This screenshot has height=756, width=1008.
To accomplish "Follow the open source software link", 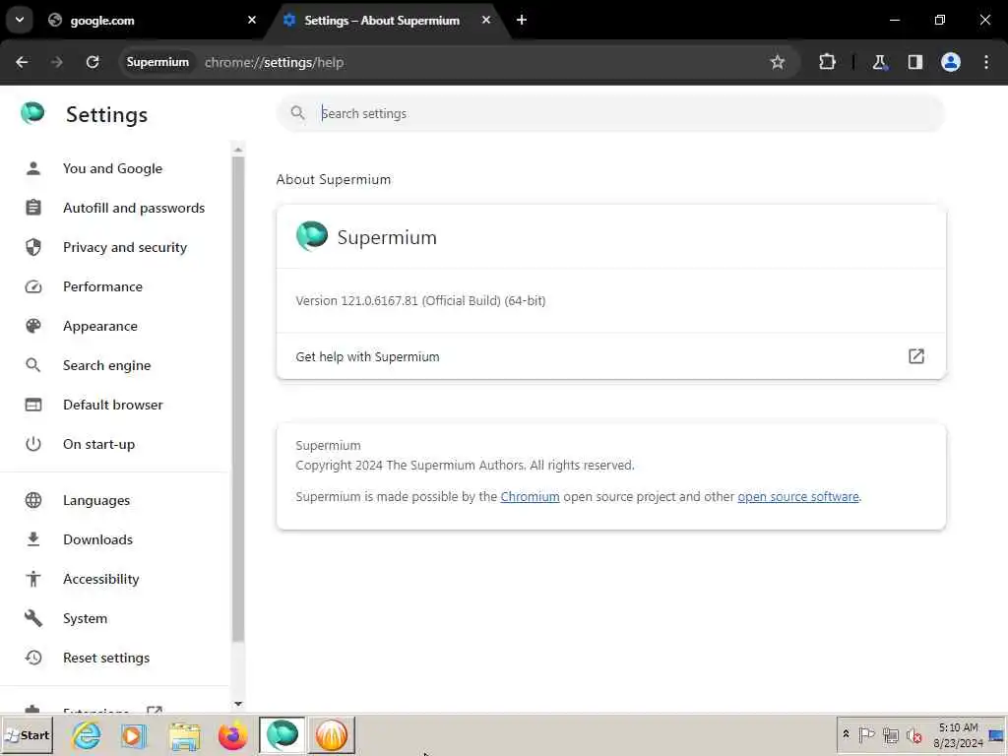I will click(x=797, y=497).
